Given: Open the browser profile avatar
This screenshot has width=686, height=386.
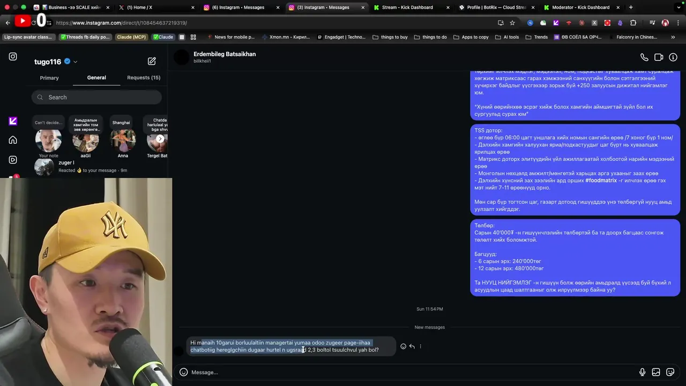Looking at the screenshot, I should click(665, 23).
